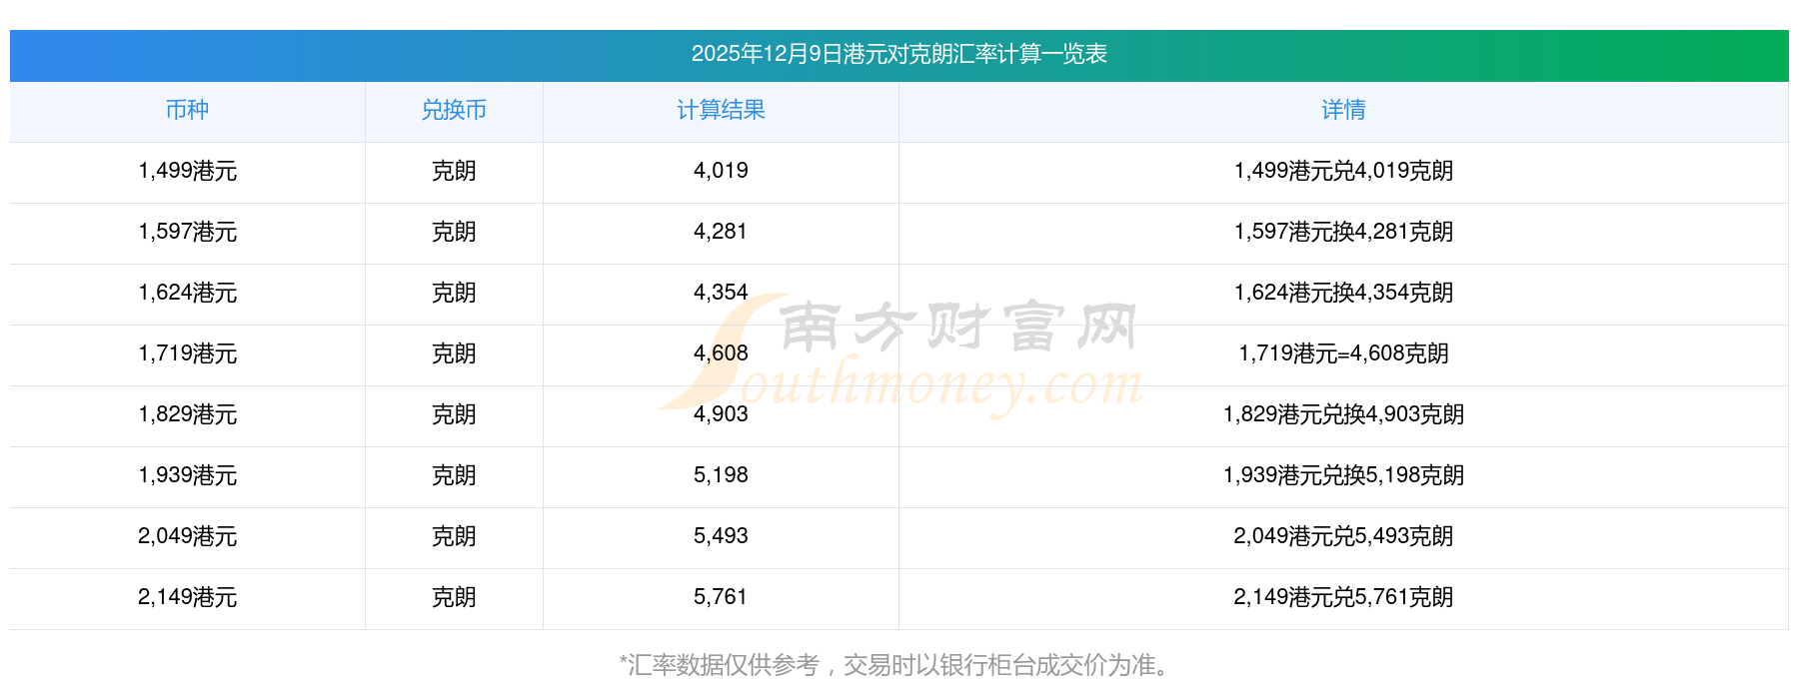
Task: Click the 南方财富网 watermark logo
Action: [x=899, y=355]
